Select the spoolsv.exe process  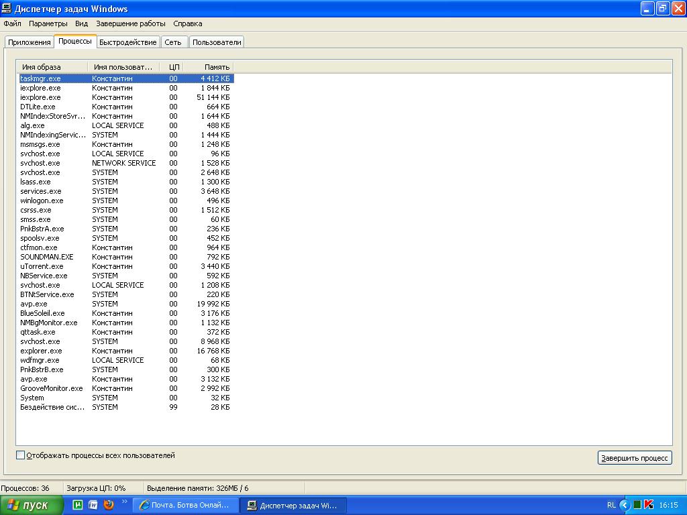(126, 238)
